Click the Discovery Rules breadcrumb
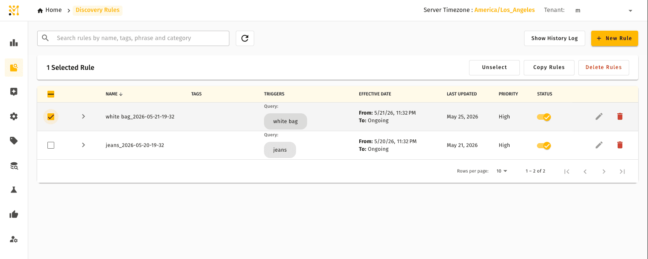The width and height of the screenshot is (648, 259). 97,10
